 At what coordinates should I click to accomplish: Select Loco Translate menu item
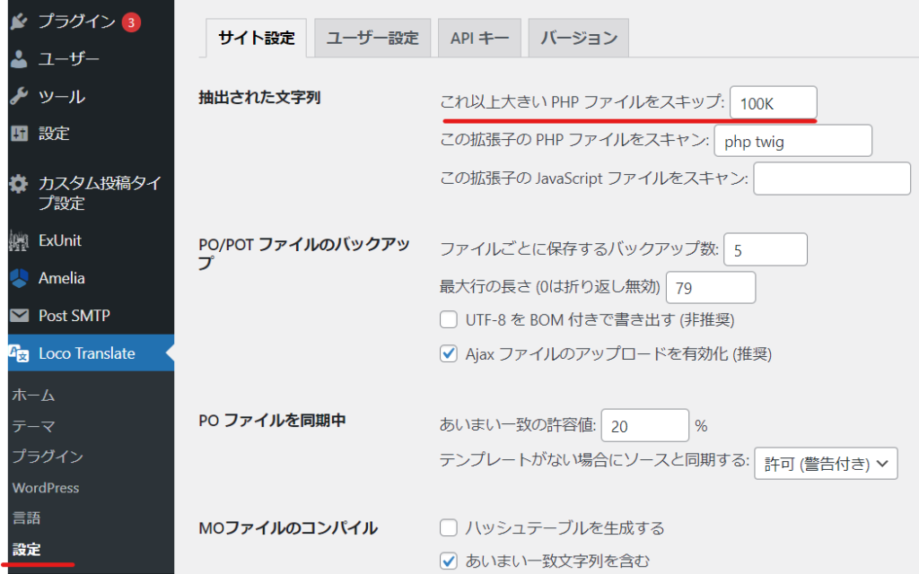tap(87, 353)
